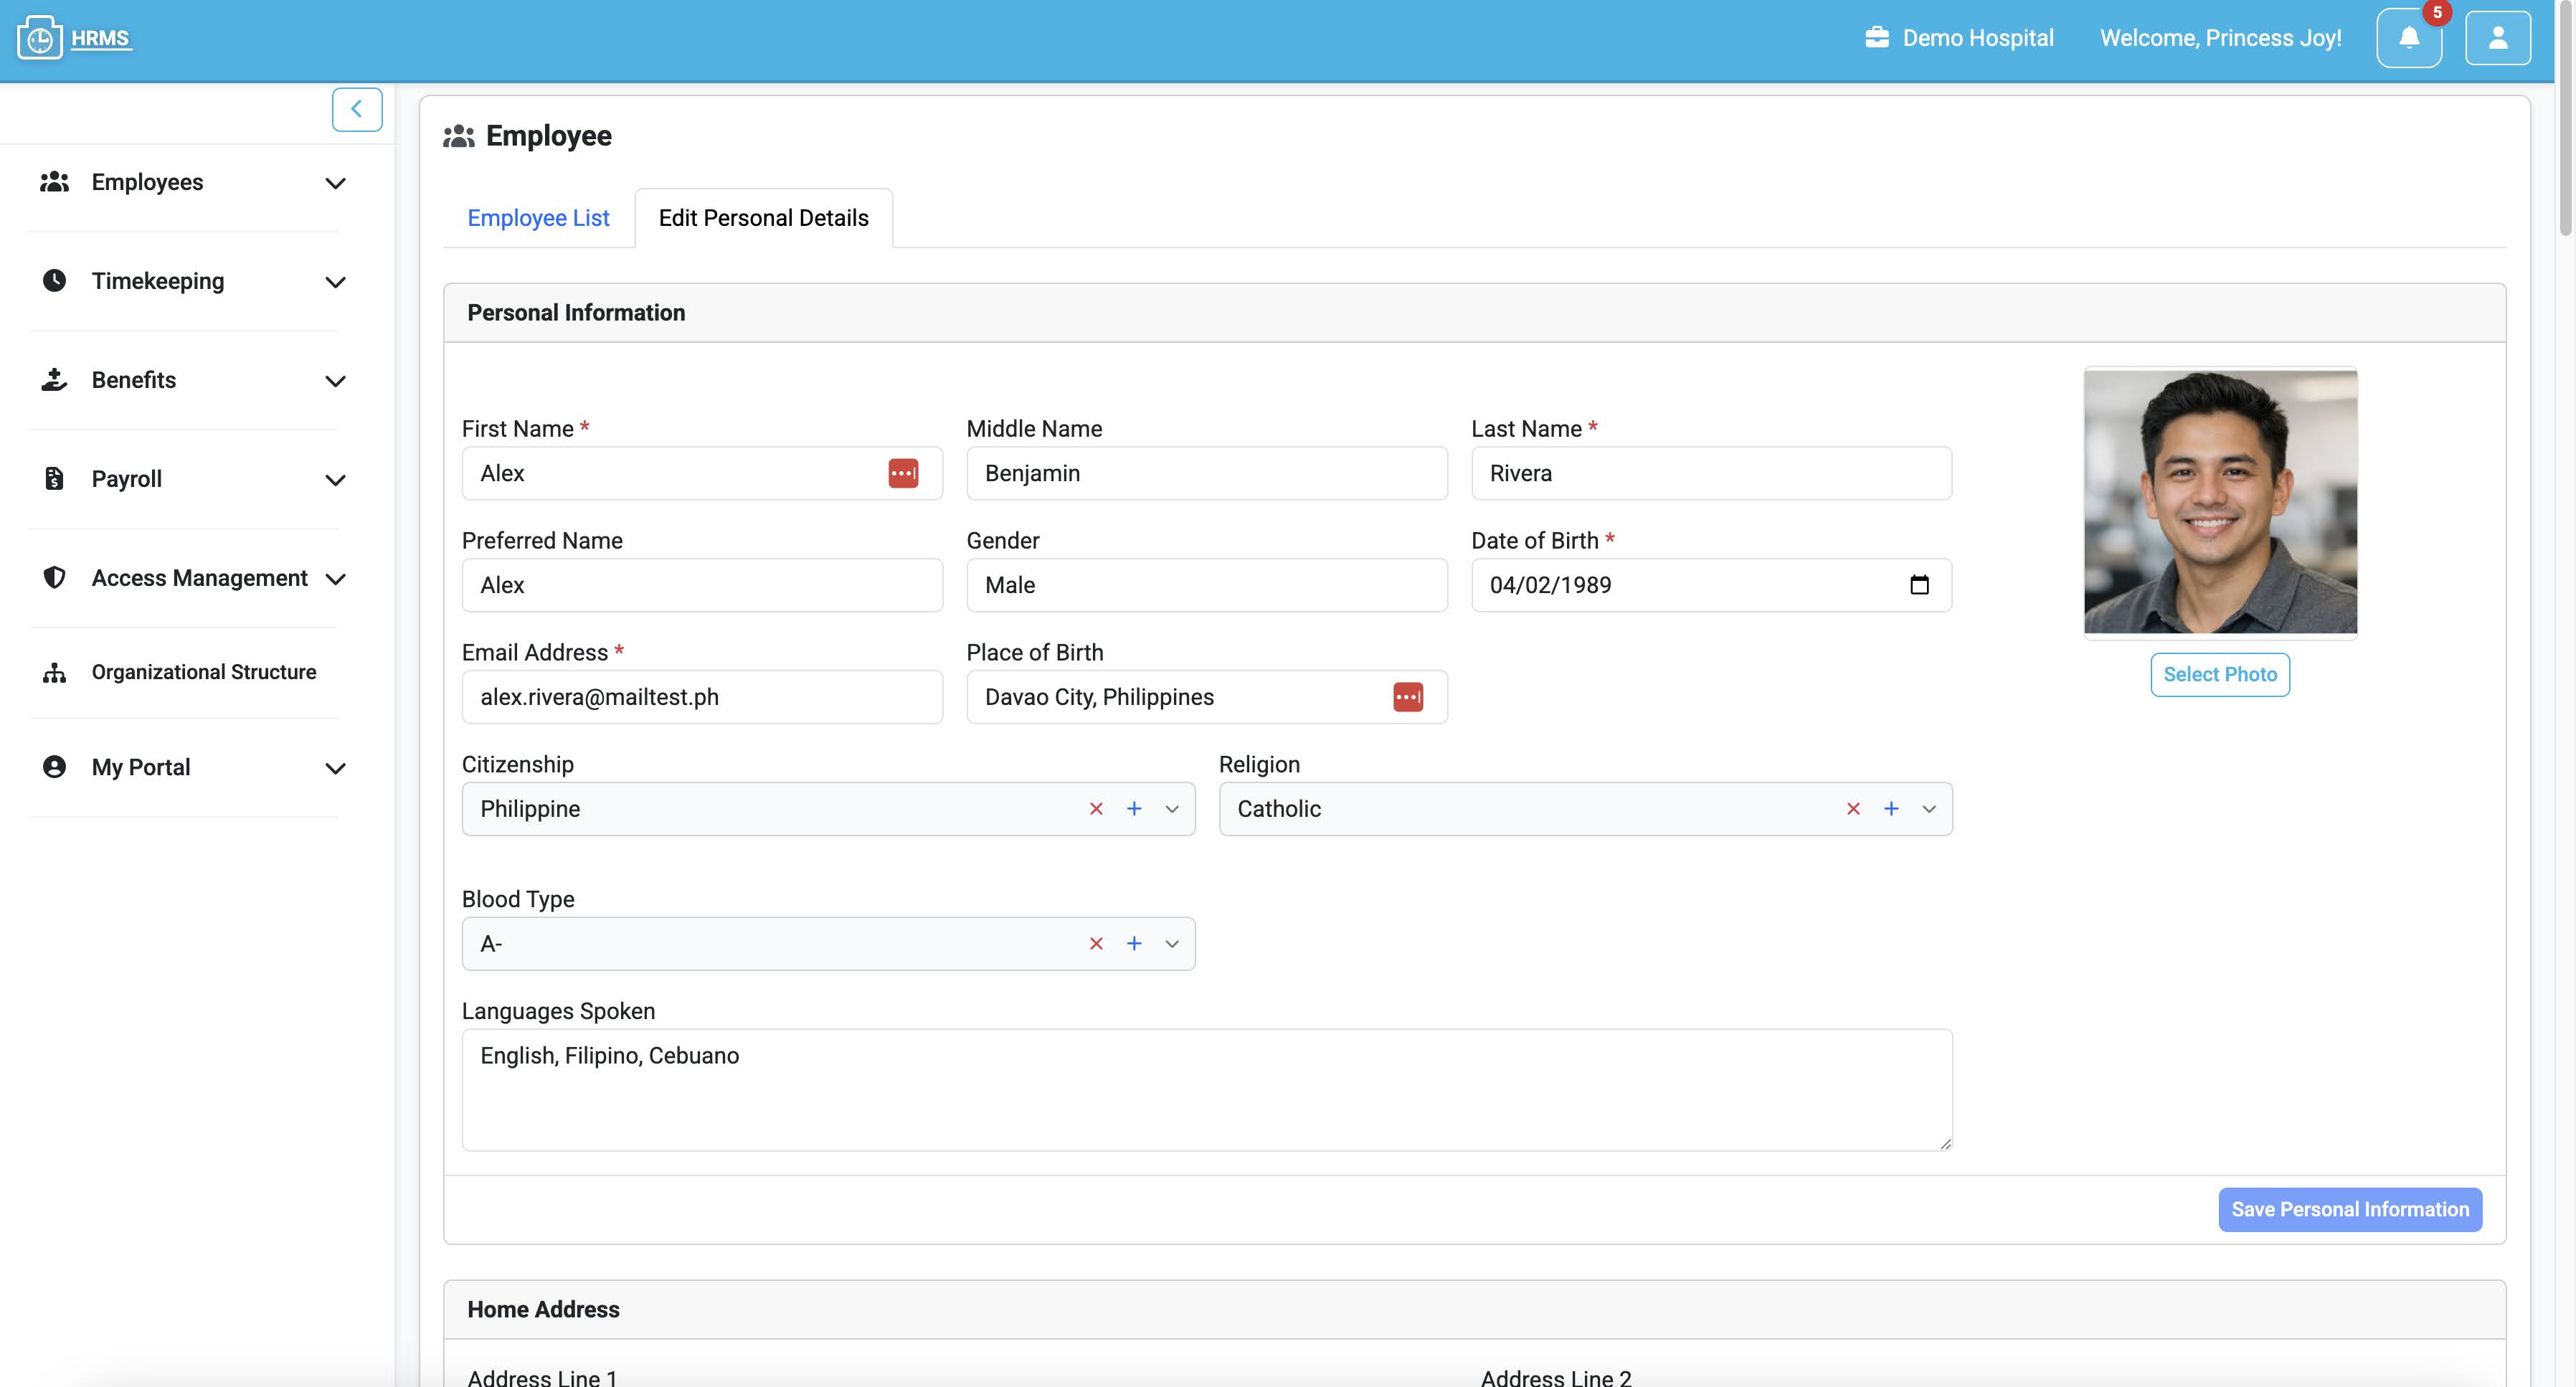Image resolution: width=2576 pixels, height=1387 pixels.
Task: Expand the Access Management menu chevron
Action: pyautogui.click(x=336, y=579)
